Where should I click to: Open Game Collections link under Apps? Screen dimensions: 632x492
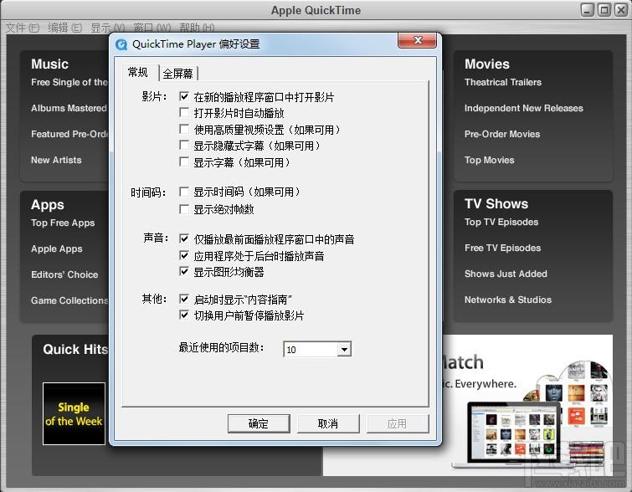point(69,300)
